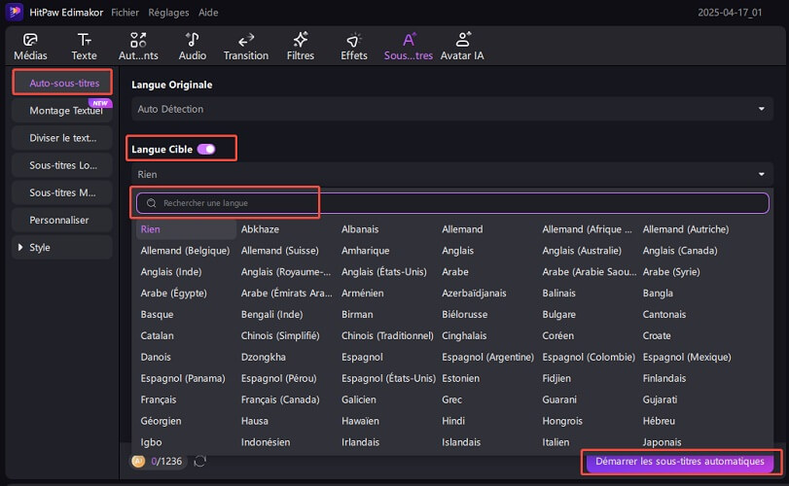The height and width of the screenshot is (486, 789).
Task: Open the Fichier menu
Action: click(x=125, y=14)
